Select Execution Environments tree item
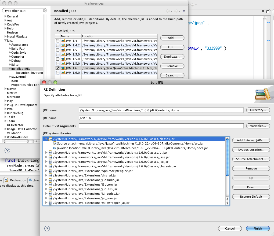 click(x=29, y=73)
